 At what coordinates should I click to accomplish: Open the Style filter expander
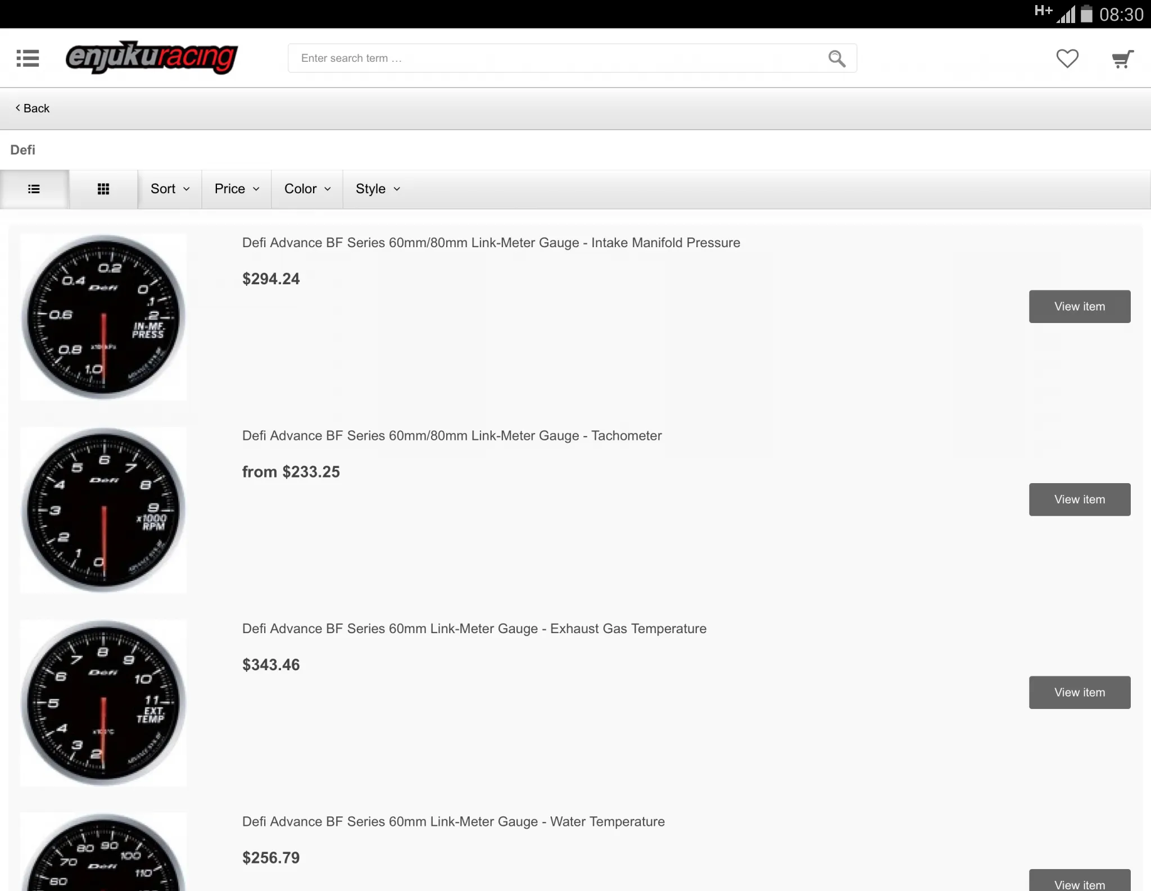pyautogui.click(x=378, y=189)
